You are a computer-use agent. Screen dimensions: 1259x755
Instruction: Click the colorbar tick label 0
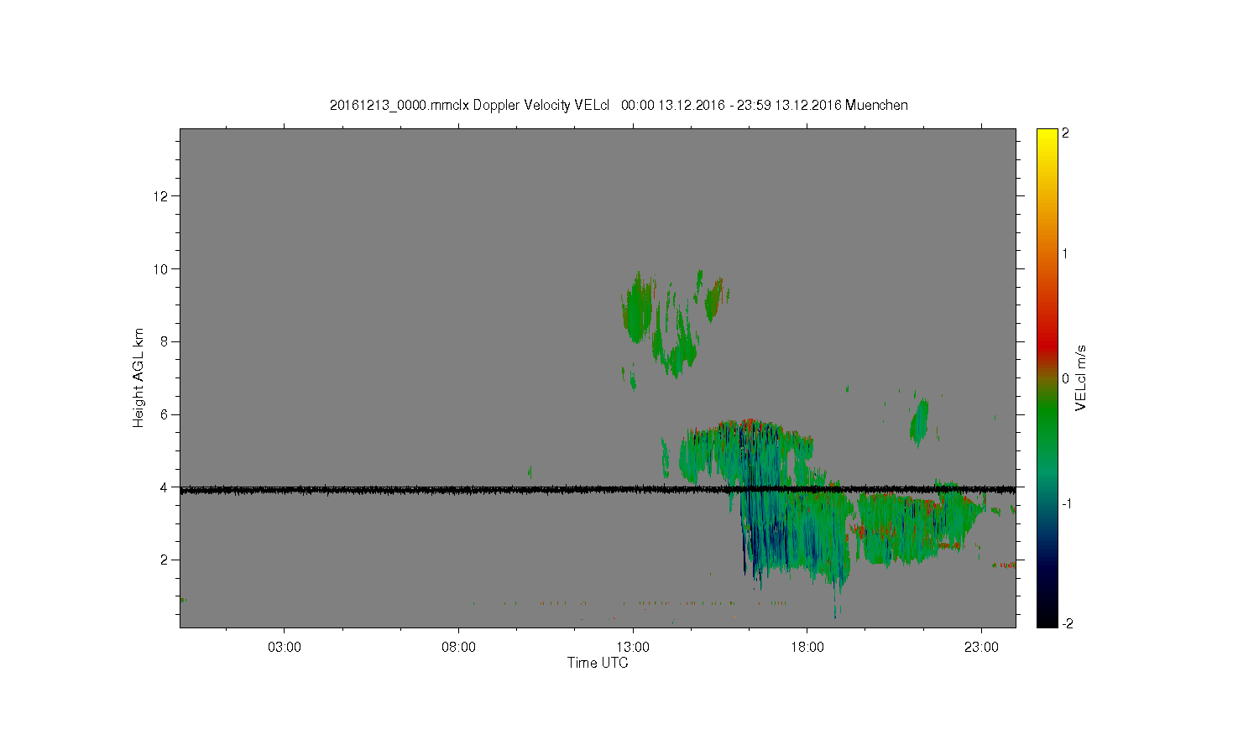tap(1066, 378)
